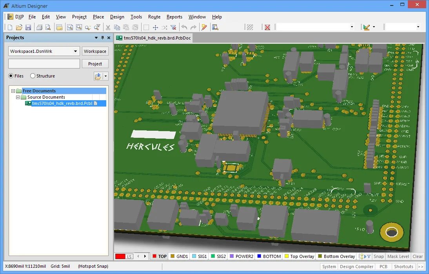The width and height of the screenshot is (429, 274).
Task: Click the SIG1 light blue color swatch
Action: click(x=194, y=256)
